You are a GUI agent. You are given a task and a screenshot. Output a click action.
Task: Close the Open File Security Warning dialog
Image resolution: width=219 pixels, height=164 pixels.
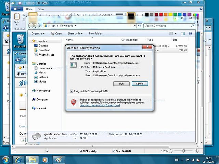(147, 47)
